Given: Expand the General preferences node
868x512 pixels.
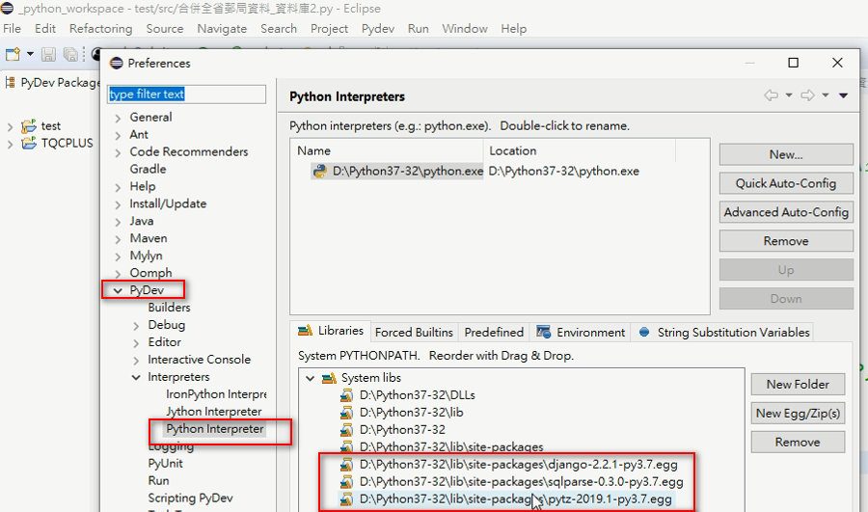Looking at the screenshot, I should (x=118, y=118).
